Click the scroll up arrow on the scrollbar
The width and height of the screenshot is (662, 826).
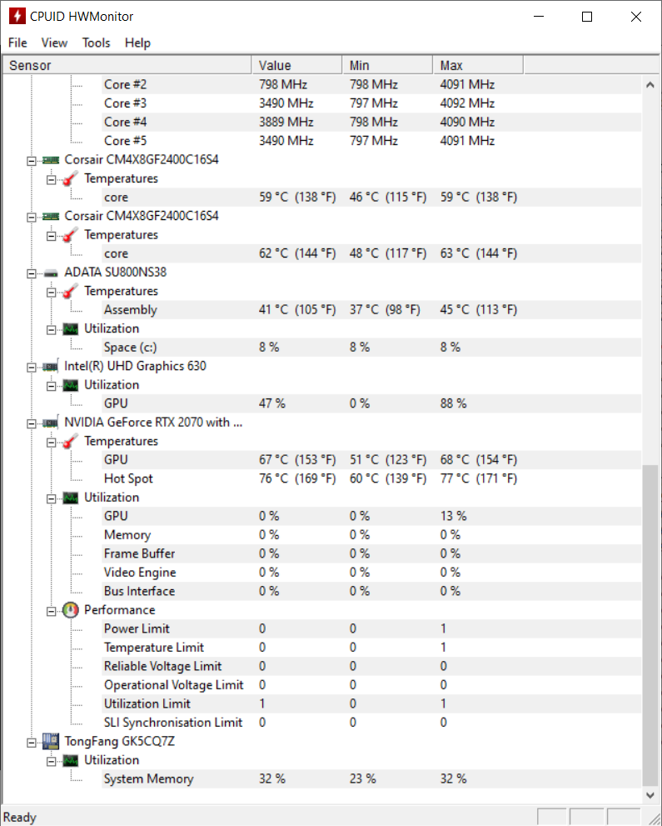(x=650, y=85)
